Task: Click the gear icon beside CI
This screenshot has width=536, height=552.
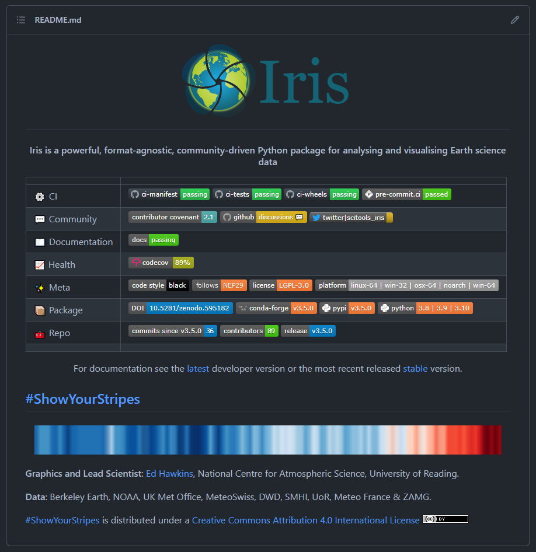Action: (40, 197)
